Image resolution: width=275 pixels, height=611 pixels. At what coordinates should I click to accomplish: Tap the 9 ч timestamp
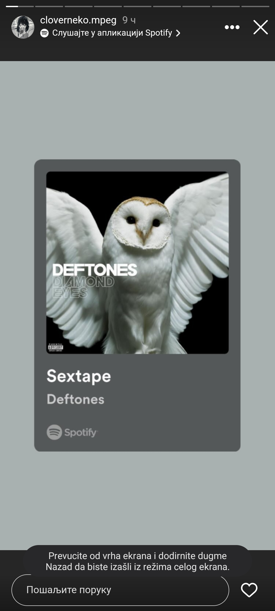[x=129, y=20]
